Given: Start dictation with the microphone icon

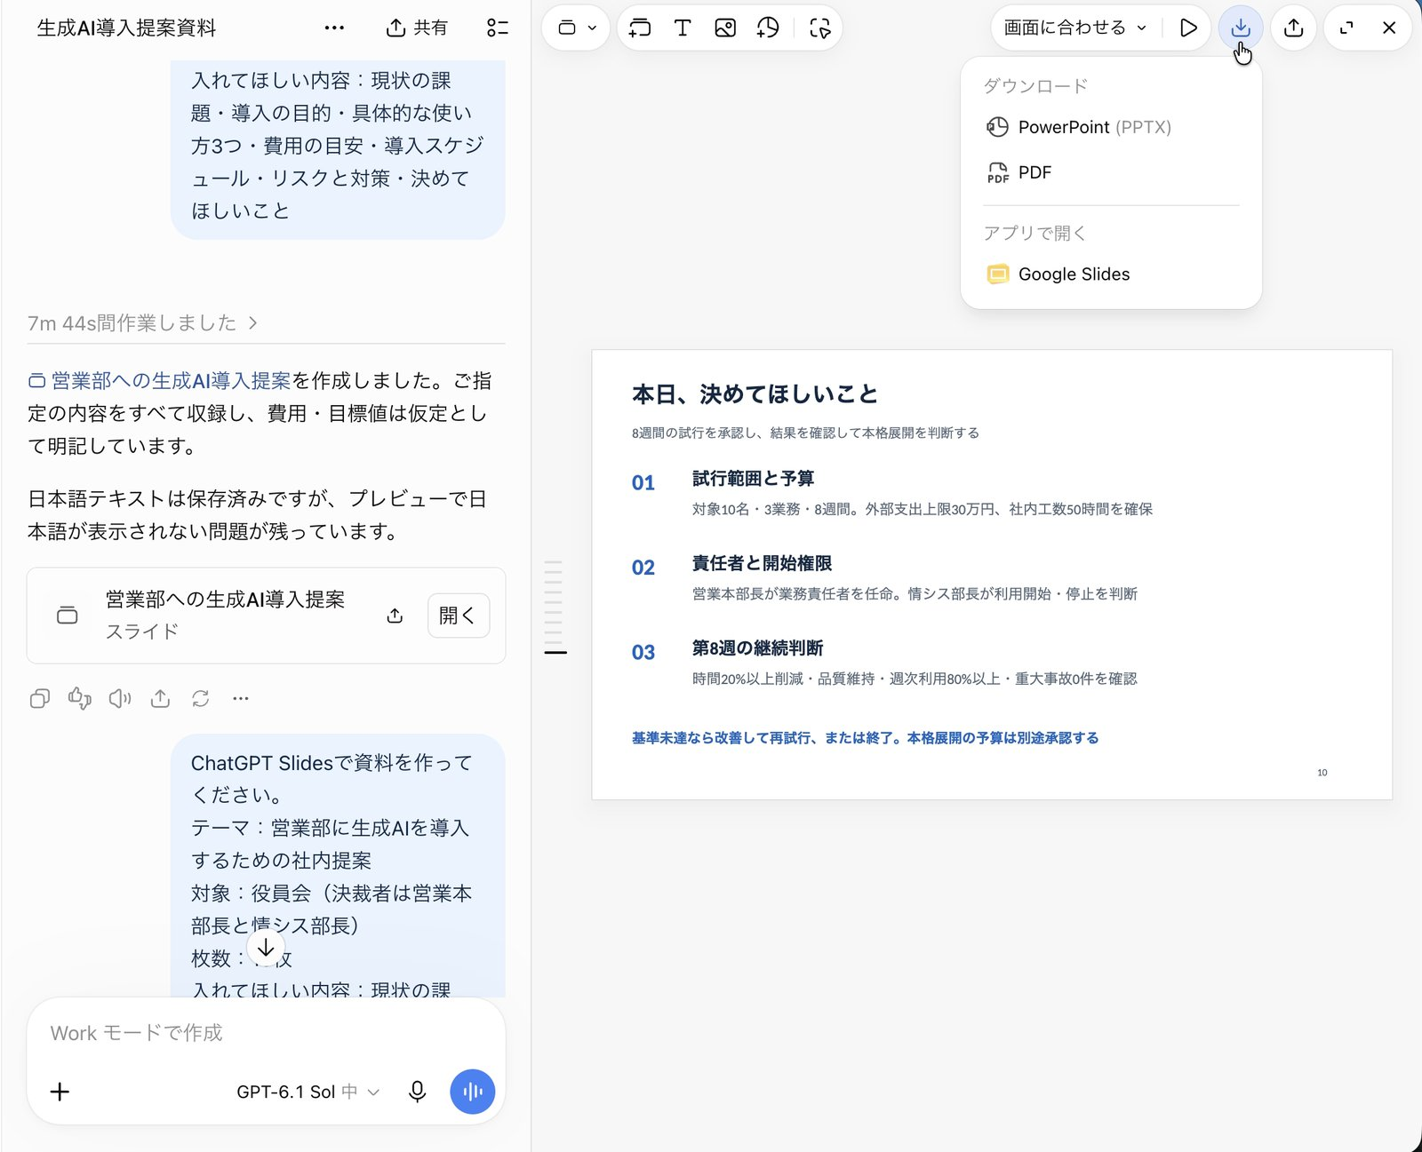Looking at the screenshot, I should pos(417,1092).
